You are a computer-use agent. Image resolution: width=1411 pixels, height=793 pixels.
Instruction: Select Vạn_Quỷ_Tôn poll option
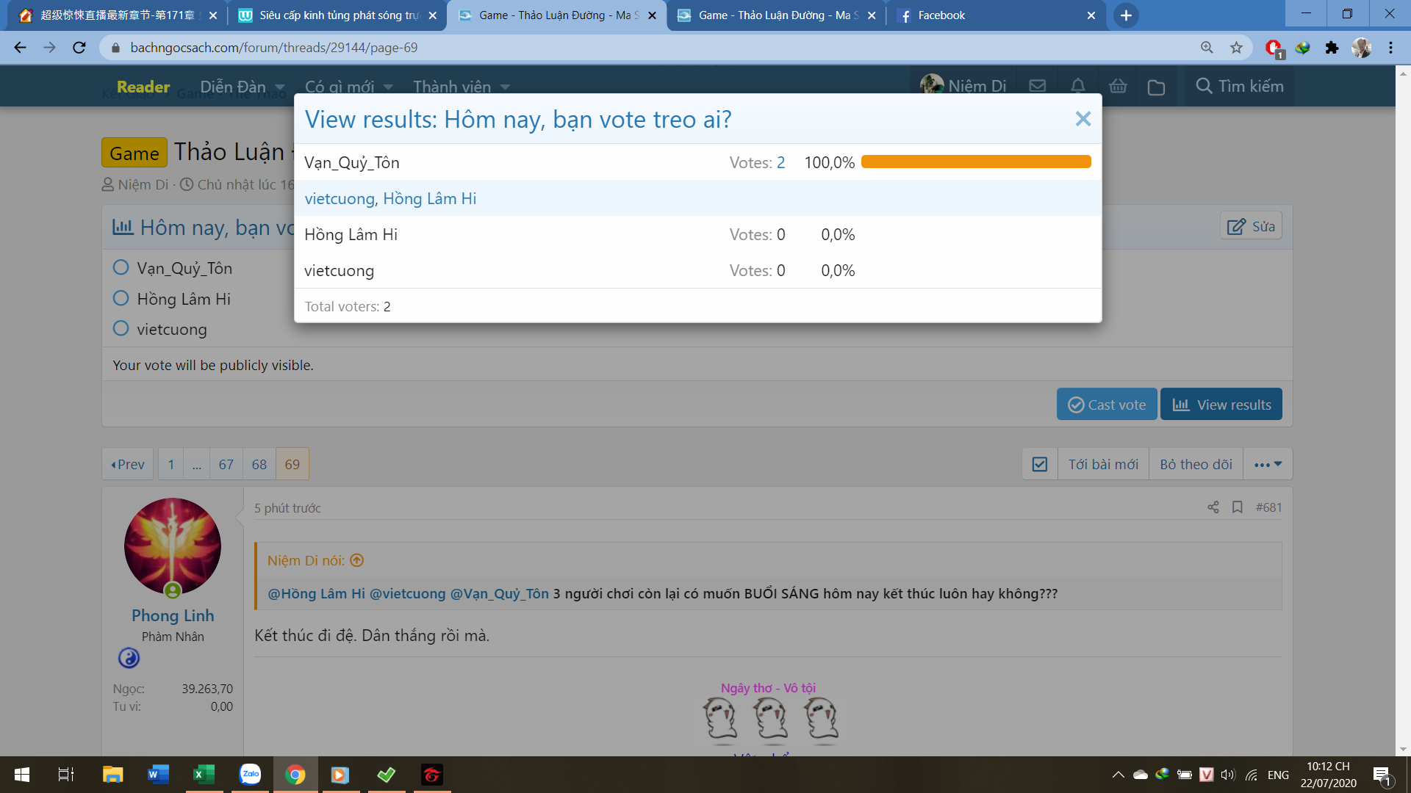(121, 268)
